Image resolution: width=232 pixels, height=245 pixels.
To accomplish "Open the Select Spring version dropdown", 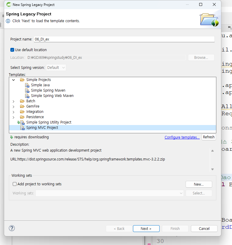I will pyautogui.click(x=56, y=67).
